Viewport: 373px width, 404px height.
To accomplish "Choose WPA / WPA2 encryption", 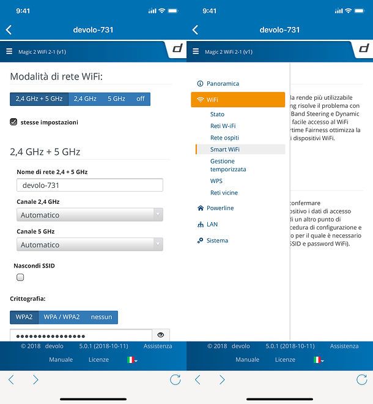I will point(62,317).
